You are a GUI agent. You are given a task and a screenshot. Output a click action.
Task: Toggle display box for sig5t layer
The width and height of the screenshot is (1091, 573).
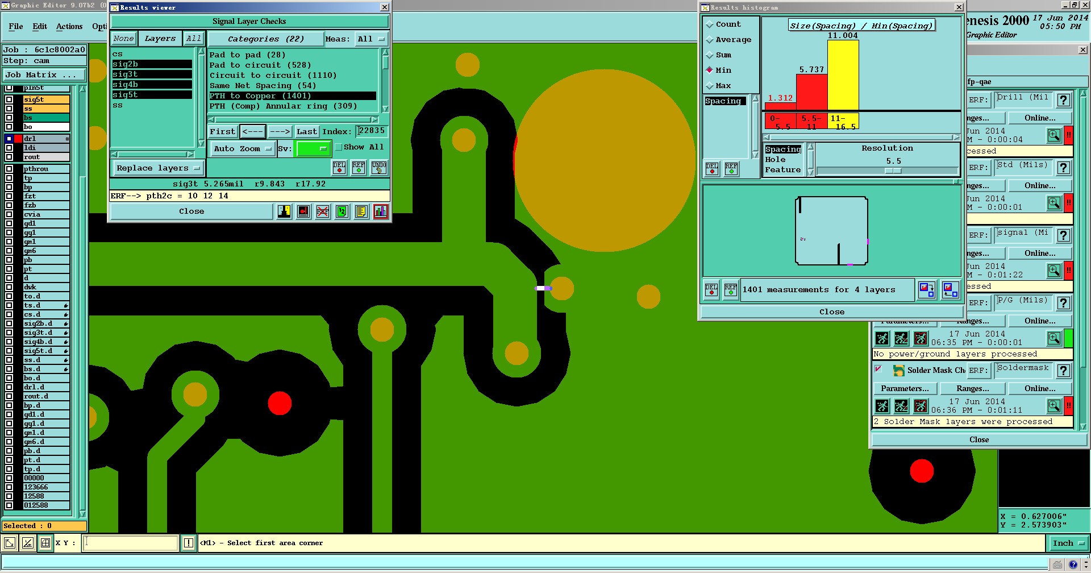pos(9,99)
